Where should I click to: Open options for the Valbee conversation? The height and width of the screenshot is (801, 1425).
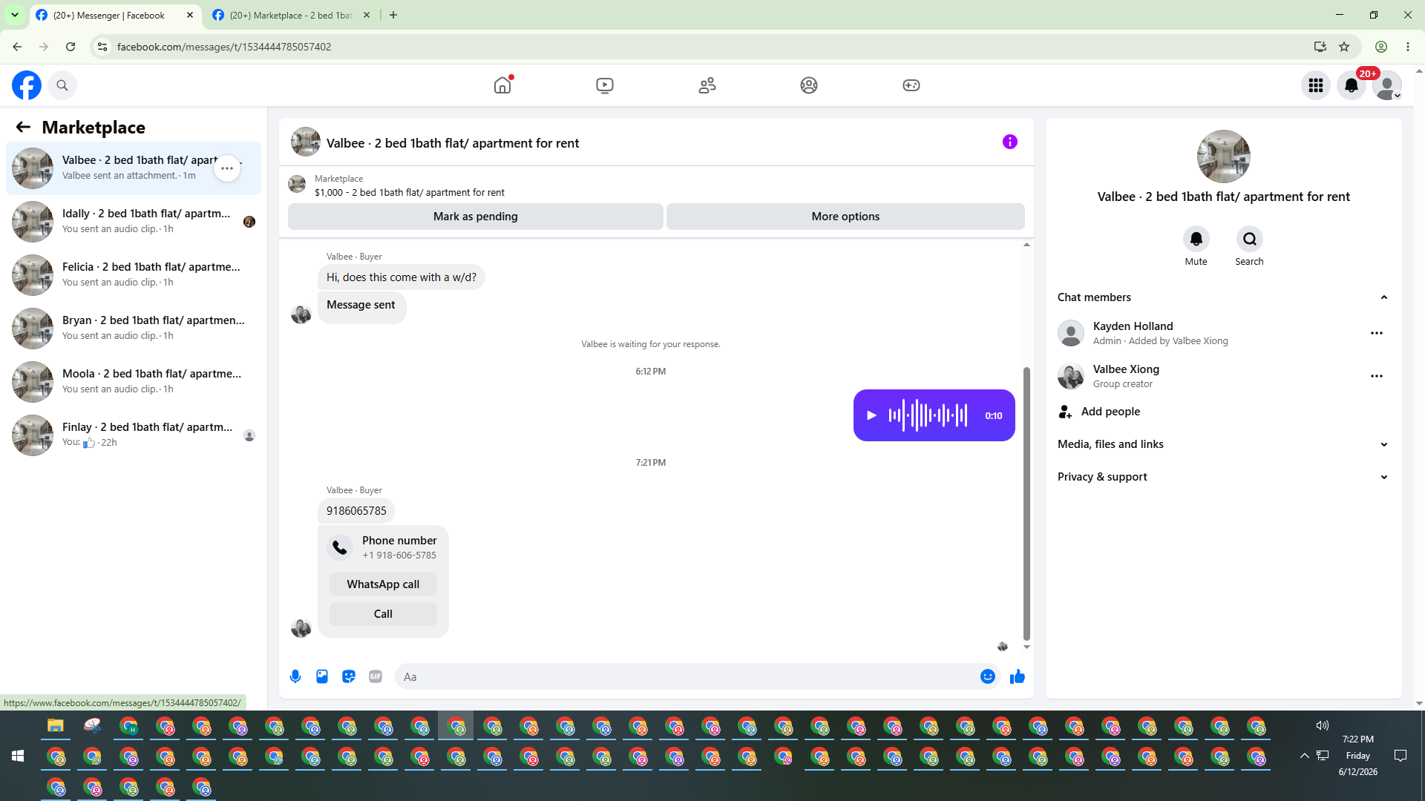click(x=227, y=168)
